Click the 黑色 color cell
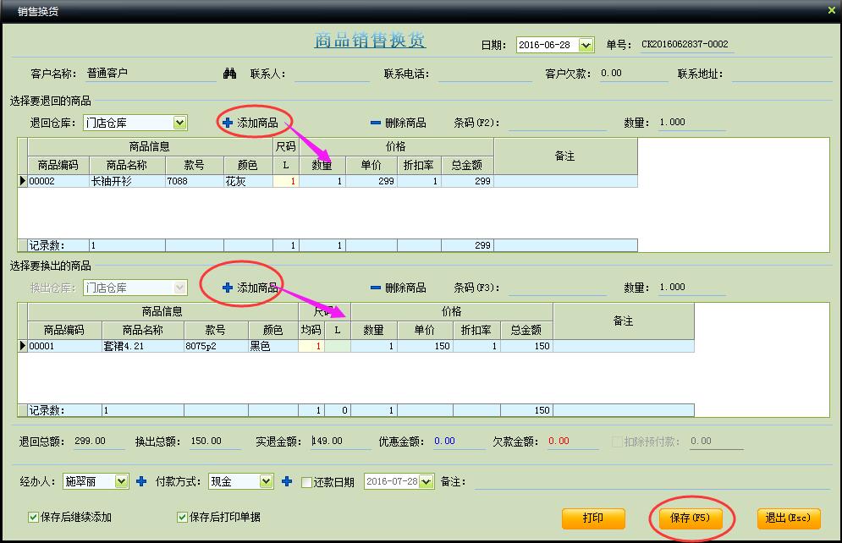Screen dimensions: 842x543 pyautogui.click(x=273, y=346)
